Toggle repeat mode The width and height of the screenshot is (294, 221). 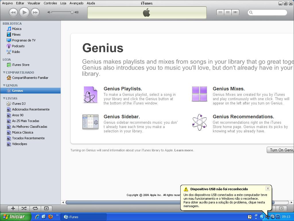(35, 208)
